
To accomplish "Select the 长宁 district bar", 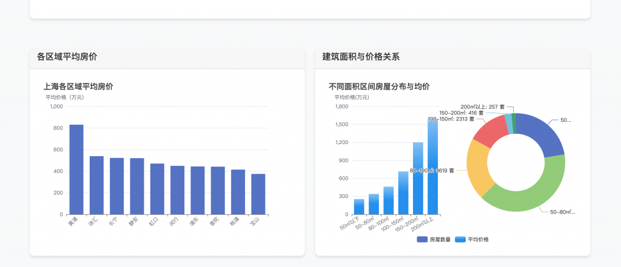I will [x=117, y=186].
